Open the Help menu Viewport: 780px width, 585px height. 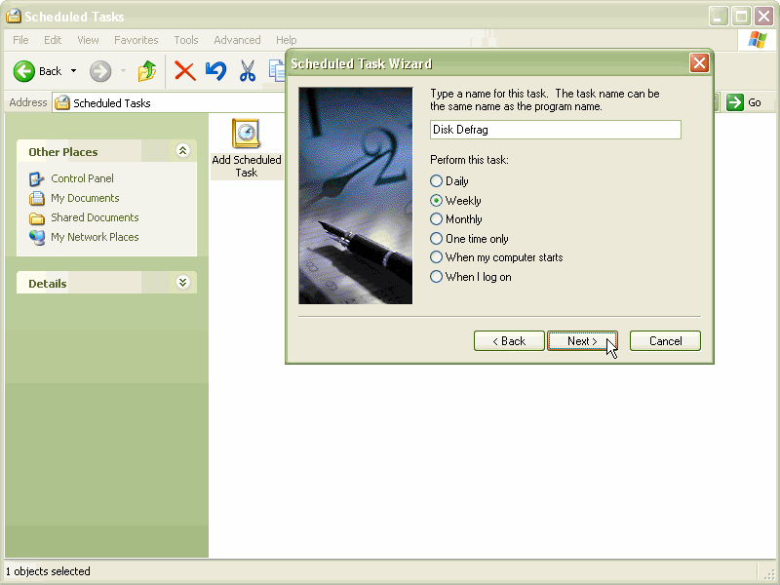coord(286,40)
